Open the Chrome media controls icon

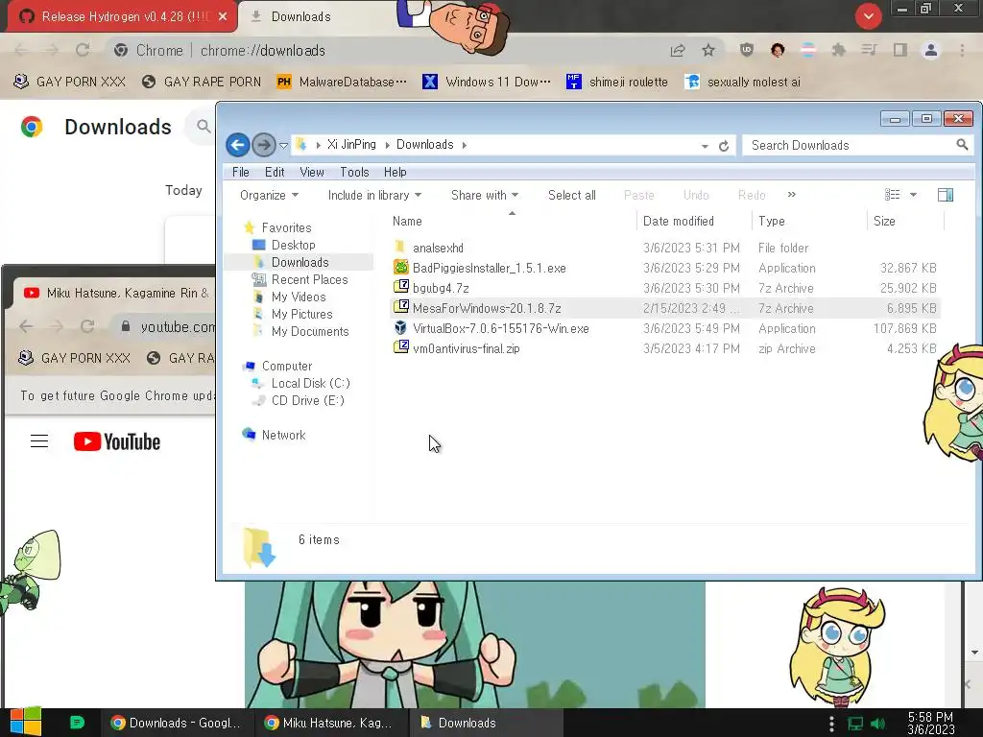869,50
